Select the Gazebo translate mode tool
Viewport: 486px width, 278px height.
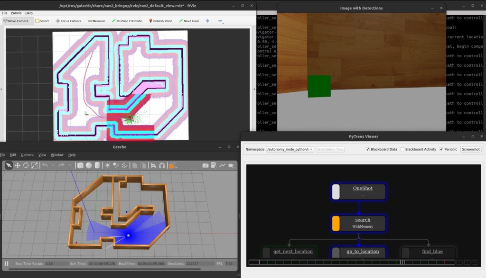click(18, 165)
